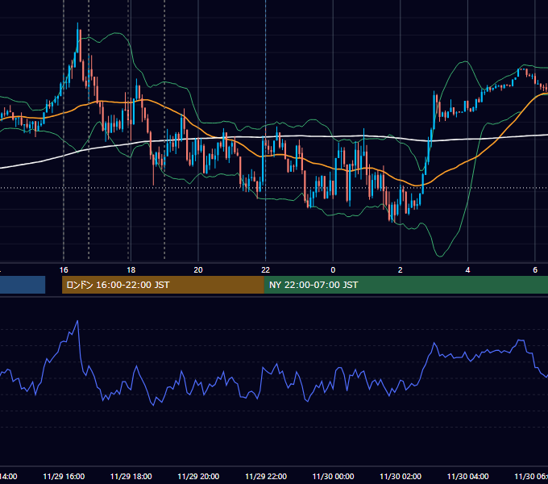Click the 11/29 16:00 date label

(64, 476)
